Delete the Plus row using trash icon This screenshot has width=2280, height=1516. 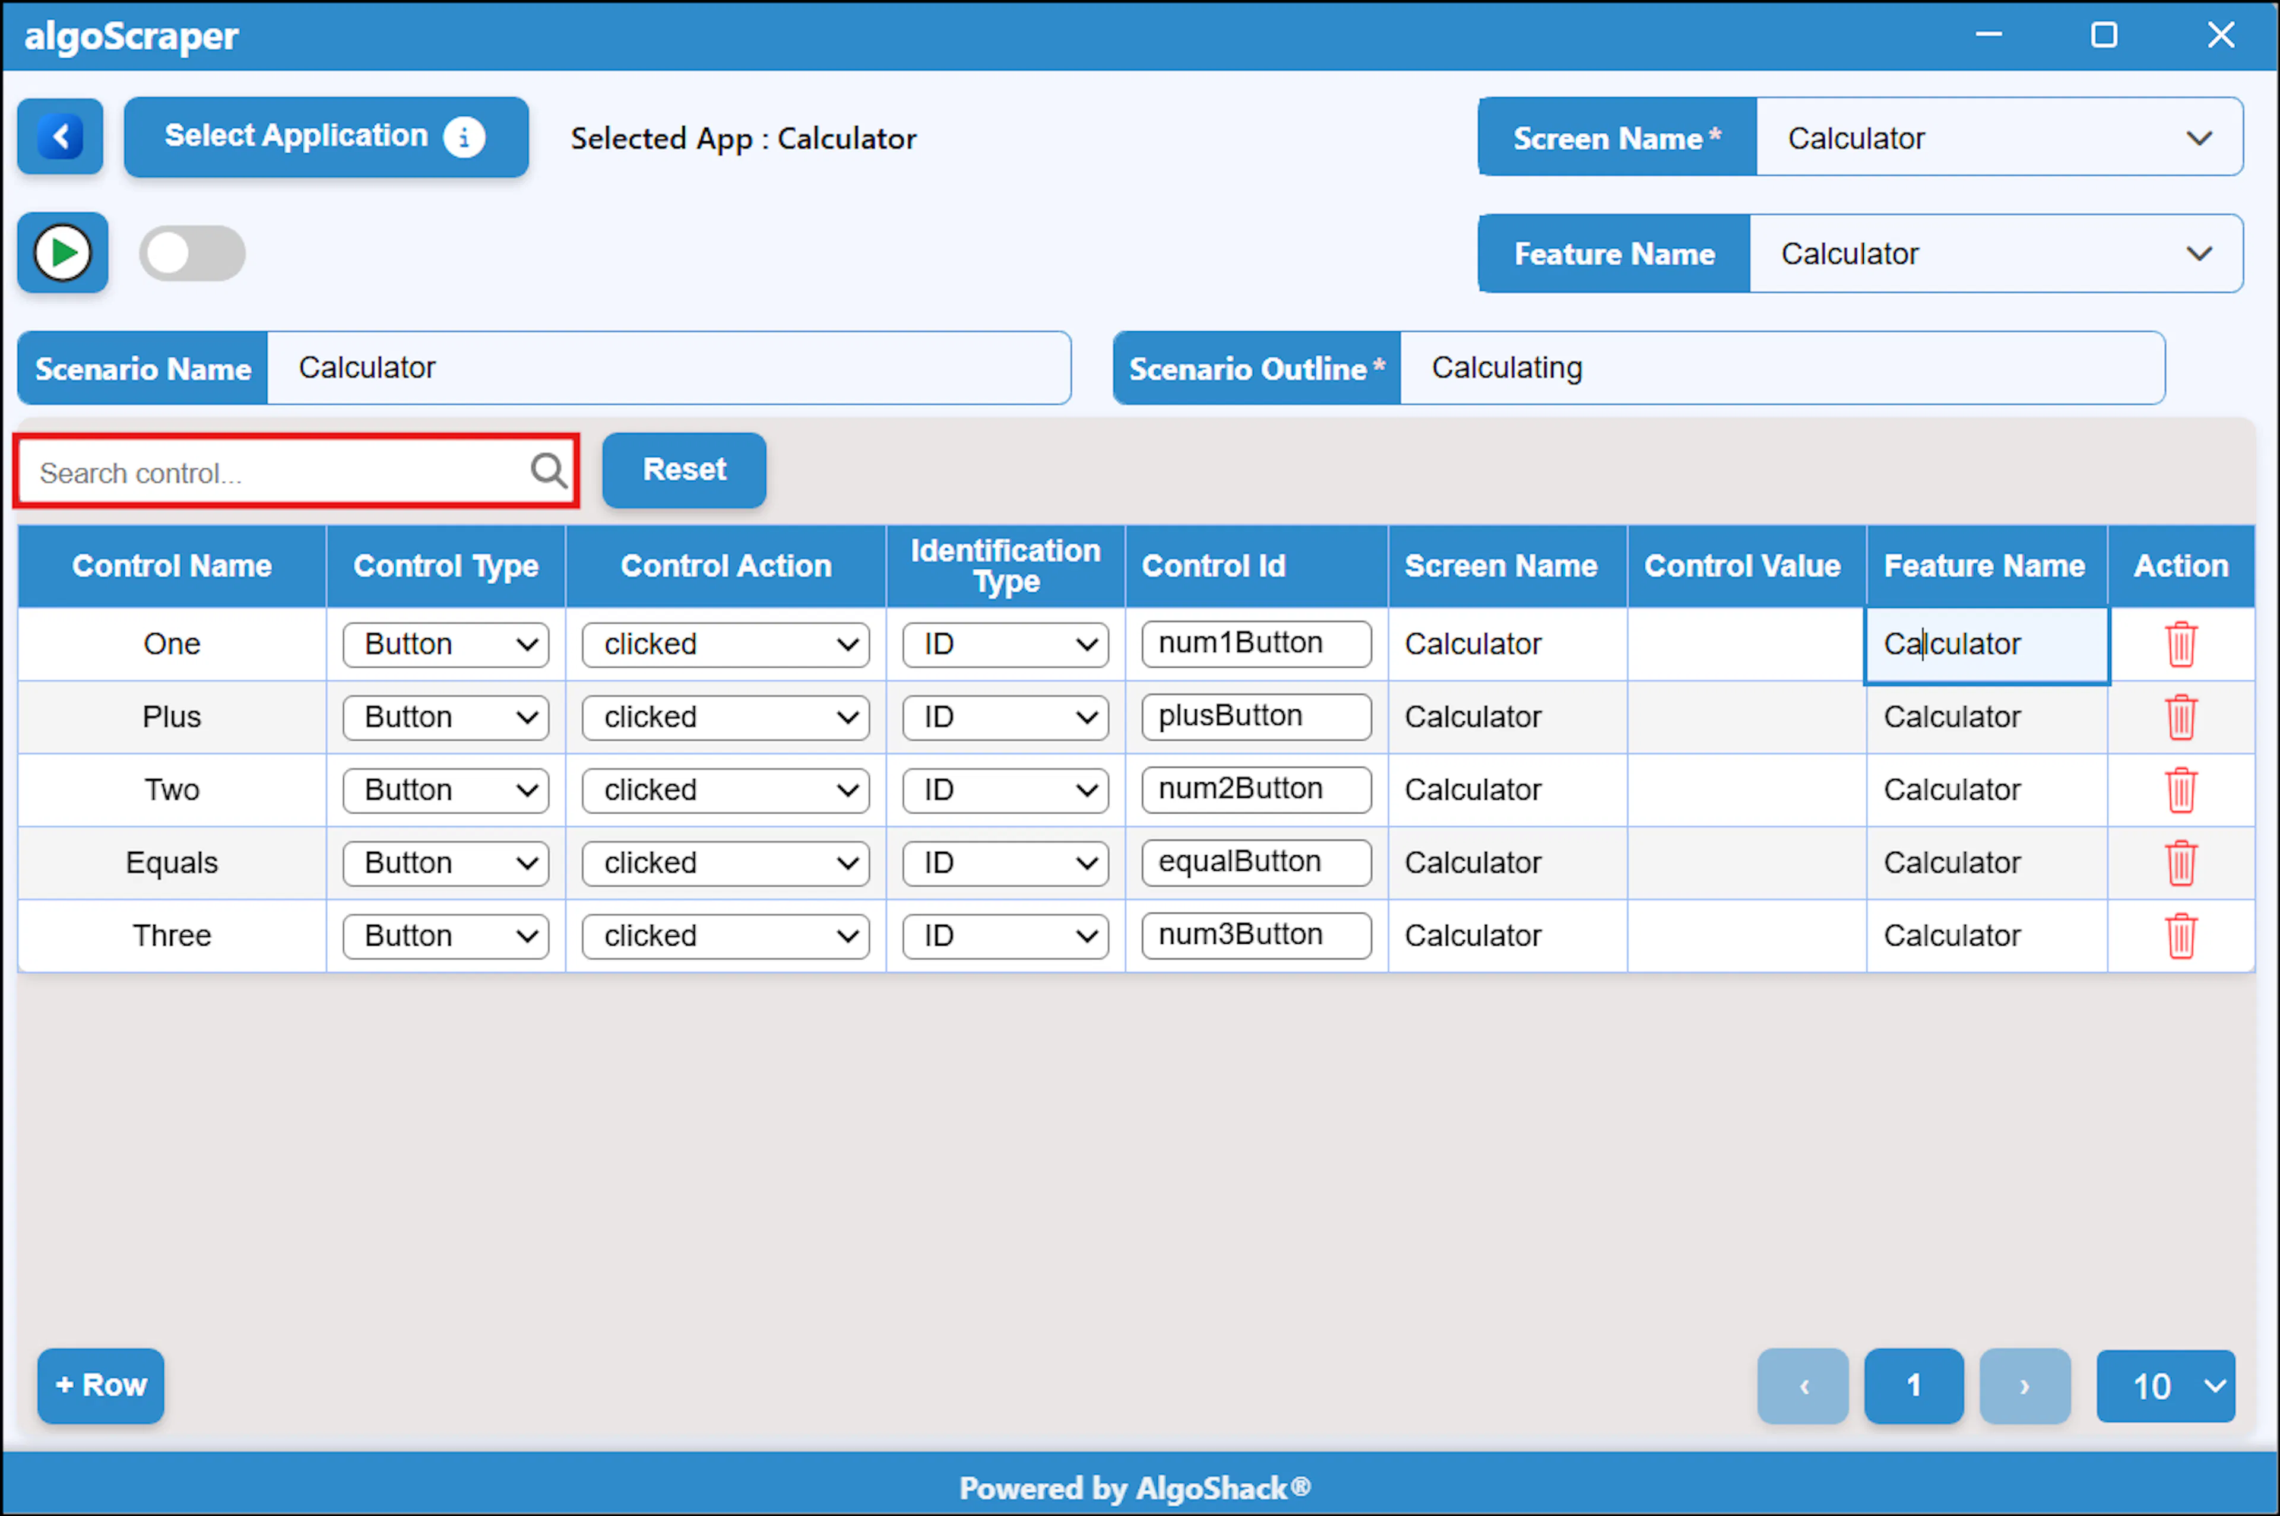[x=2180, y=718]
